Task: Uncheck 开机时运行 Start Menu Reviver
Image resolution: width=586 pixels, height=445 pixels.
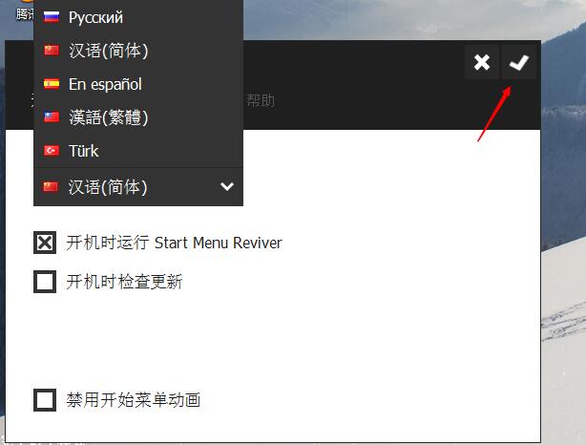Action: 45,243
